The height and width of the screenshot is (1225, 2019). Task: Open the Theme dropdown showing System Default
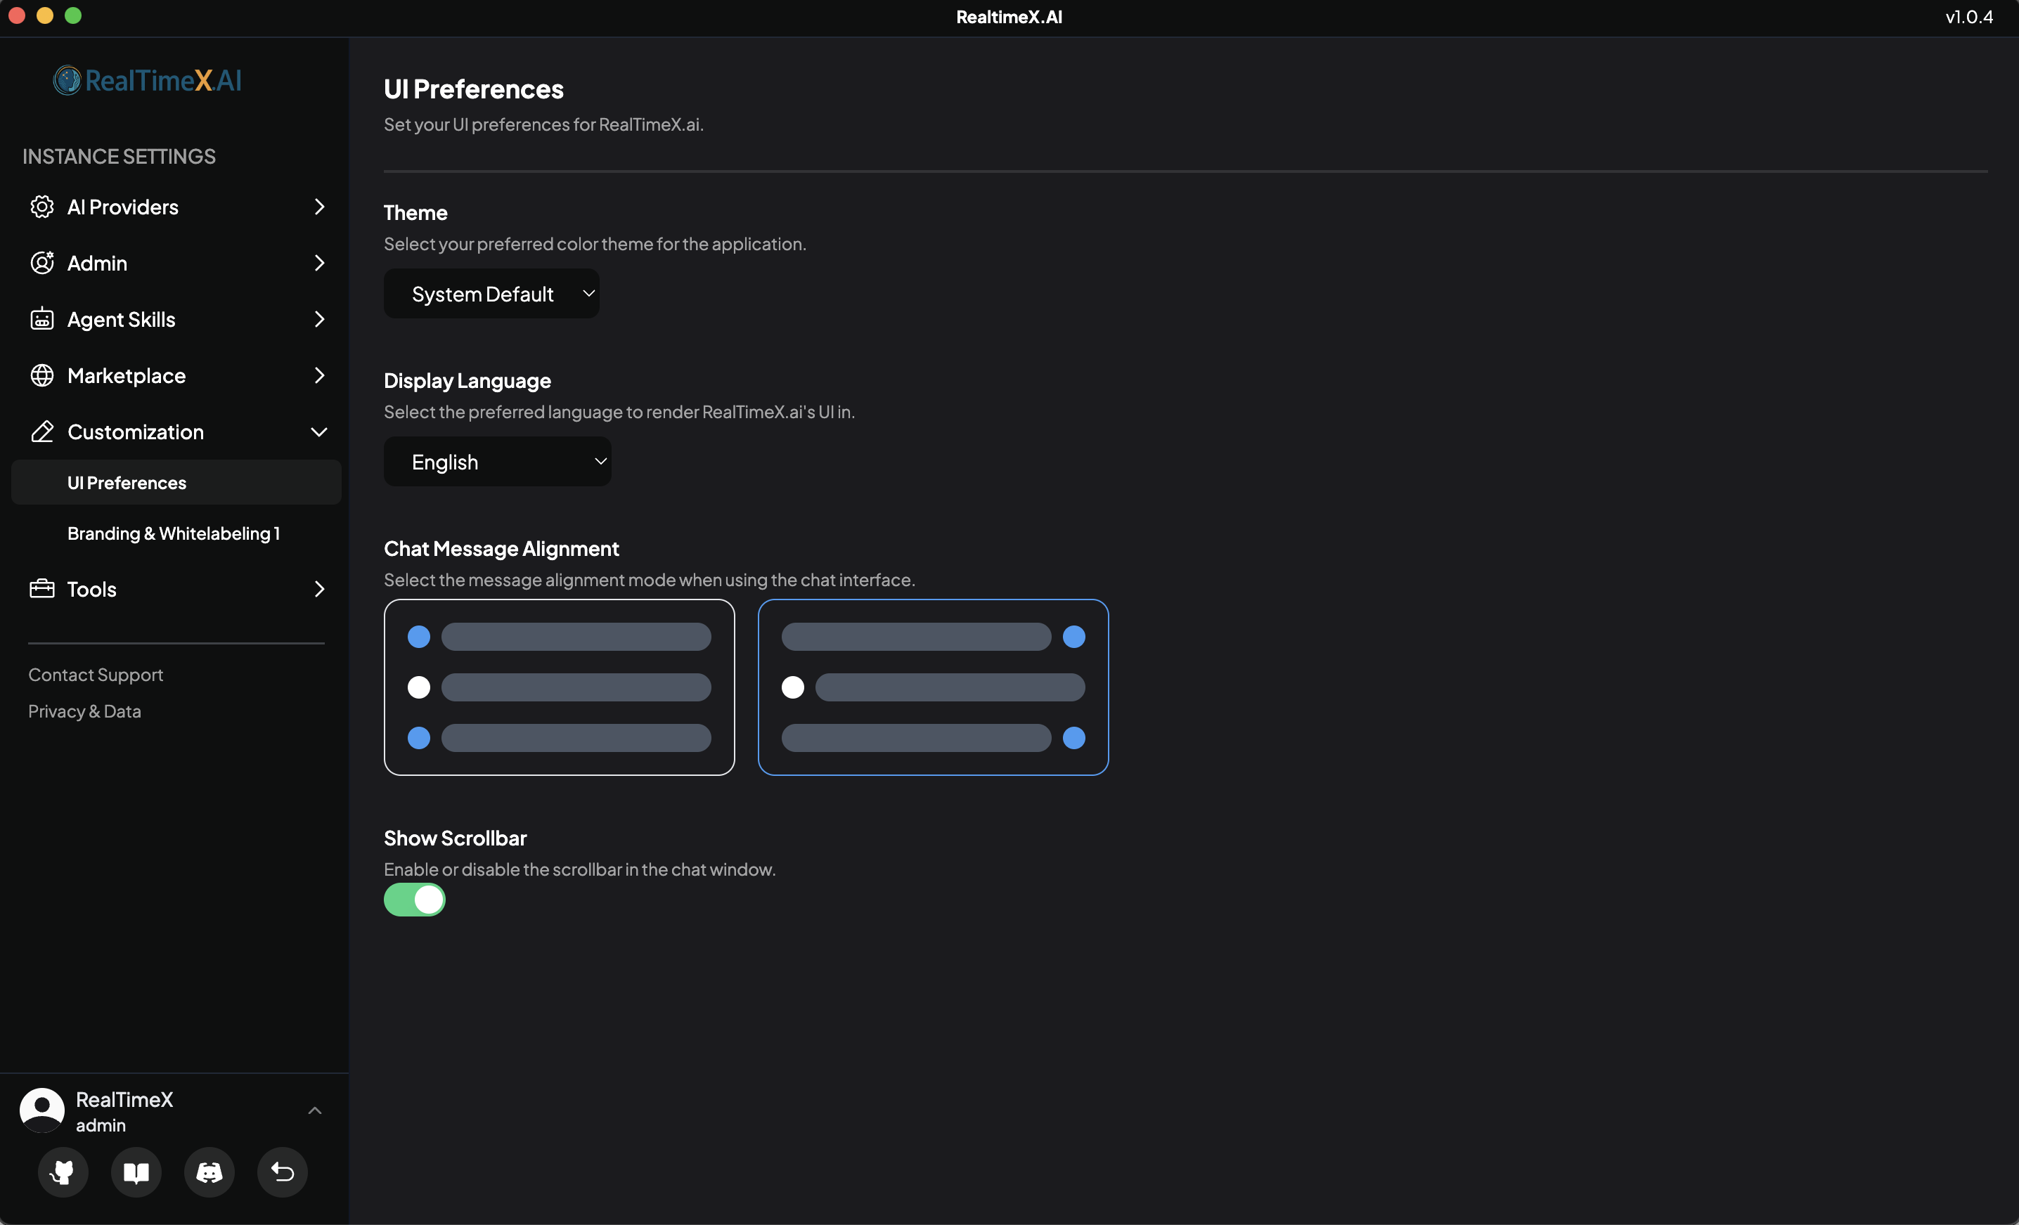(x=491, y=293)
